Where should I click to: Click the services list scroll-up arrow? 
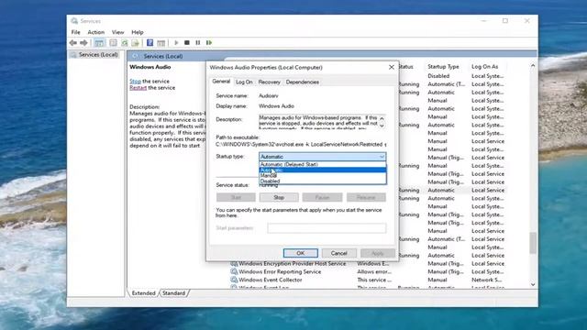[x=533, y=66]
